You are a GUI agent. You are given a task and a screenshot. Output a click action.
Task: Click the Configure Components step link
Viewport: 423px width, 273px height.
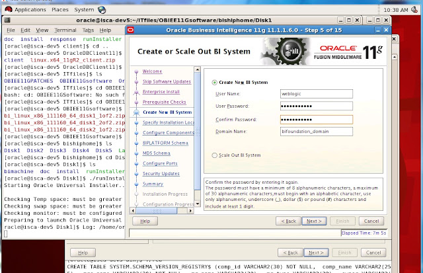(169, 133)
